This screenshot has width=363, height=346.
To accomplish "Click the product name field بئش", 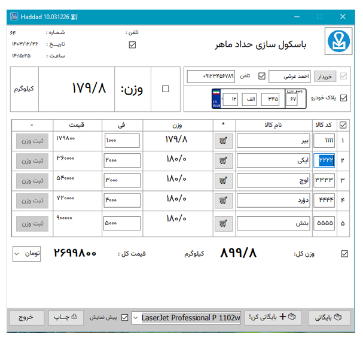I will [273, 223].
